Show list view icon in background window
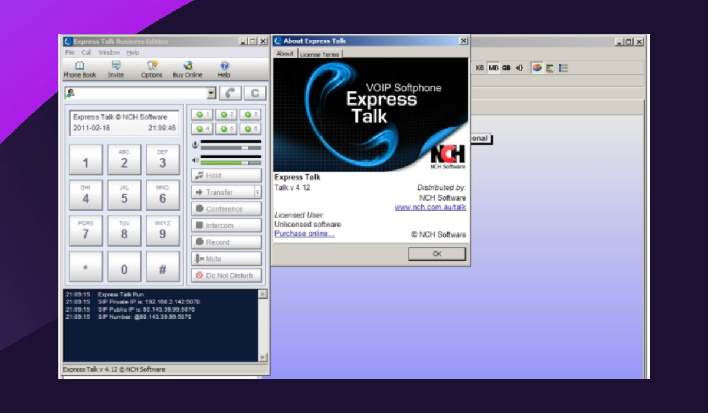Viewport: 708px width, 413px height. (563, 68)
